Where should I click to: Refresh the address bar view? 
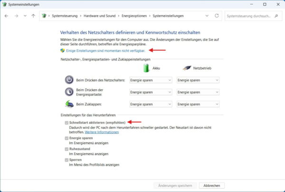(x=217, y=16)
